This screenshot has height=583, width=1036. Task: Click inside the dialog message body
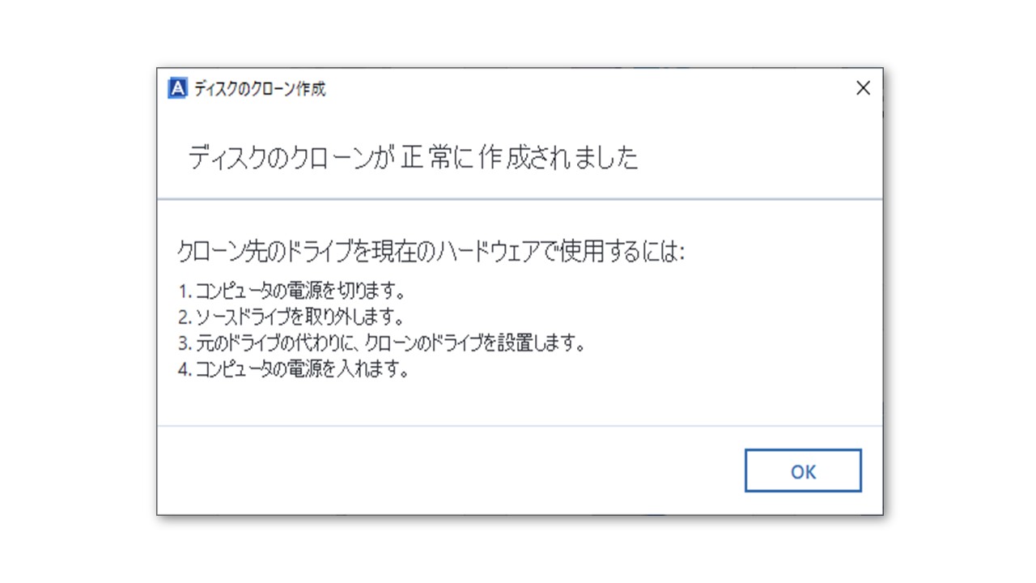point(518,324)
